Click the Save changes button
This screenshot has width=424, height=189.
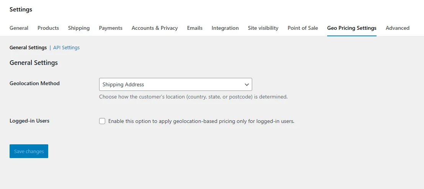pos(29,151)
